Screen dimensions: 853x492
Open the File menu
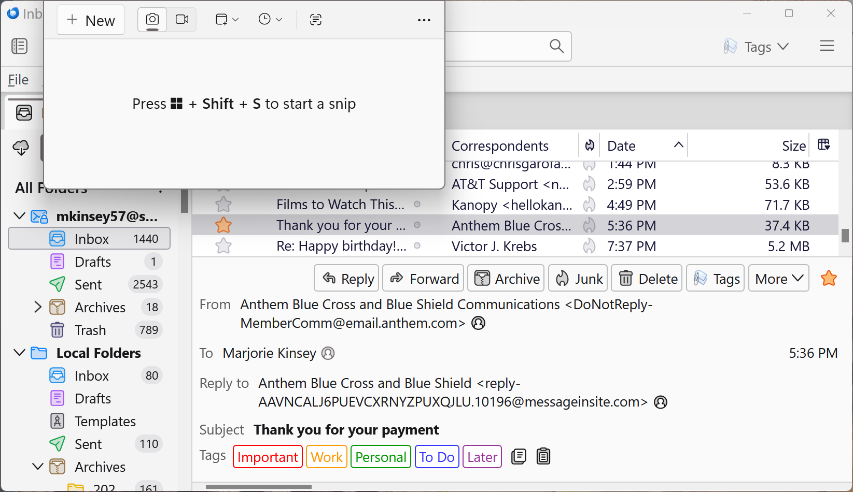click(x=18, y=80)
